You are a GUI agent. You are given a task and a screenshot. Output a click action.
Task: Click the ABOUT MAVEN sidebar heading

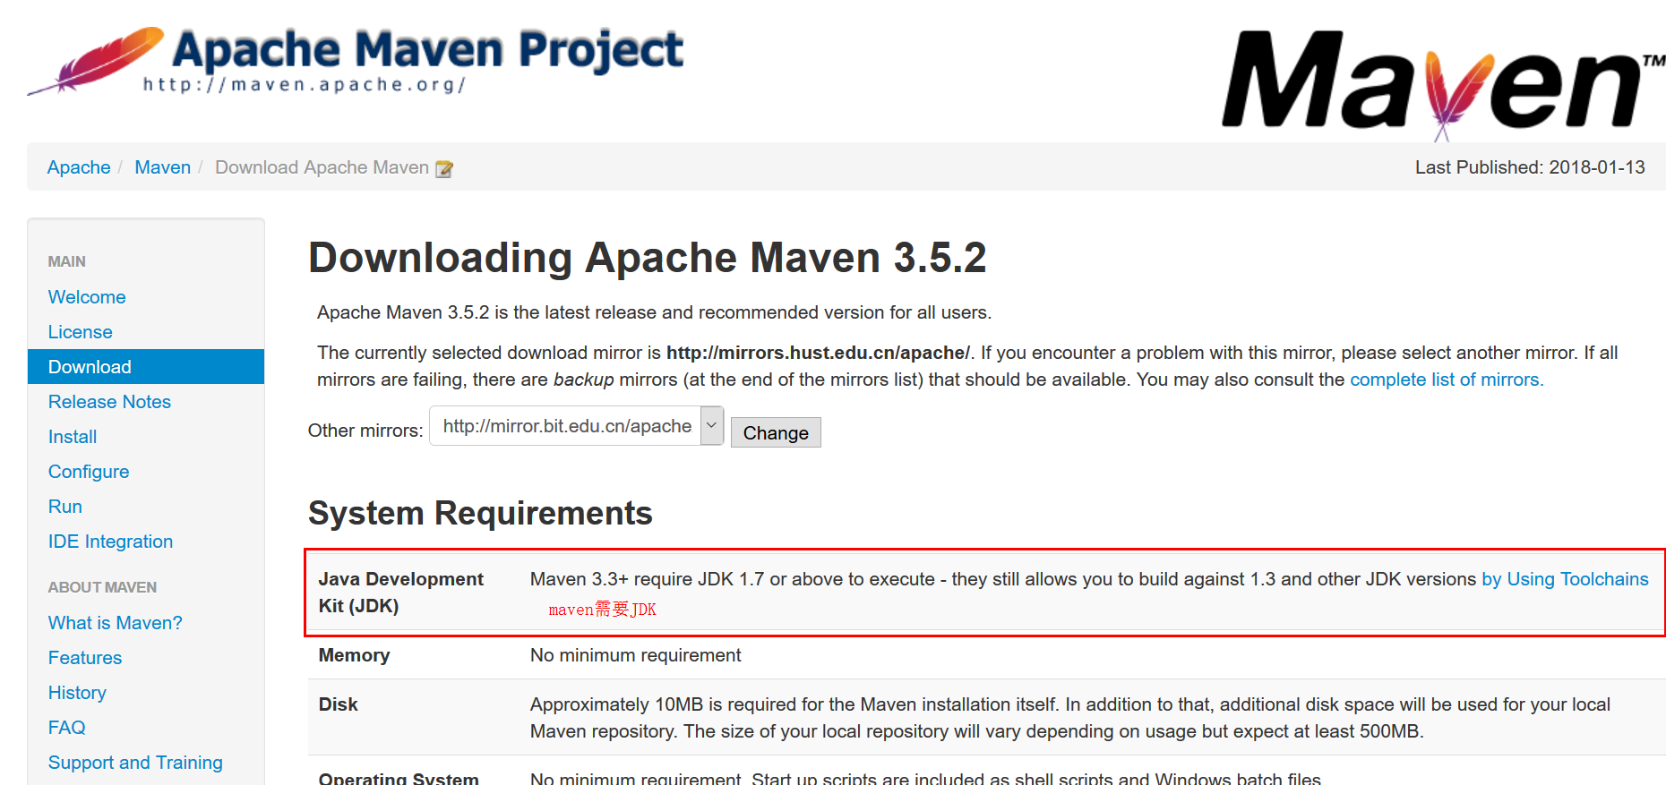[x=102, y=587]
